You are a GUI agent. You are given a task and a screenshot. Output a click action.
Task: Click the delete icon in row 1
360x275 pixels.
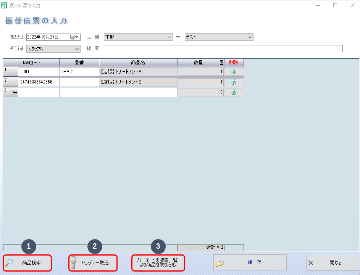(x=234, y=72)
